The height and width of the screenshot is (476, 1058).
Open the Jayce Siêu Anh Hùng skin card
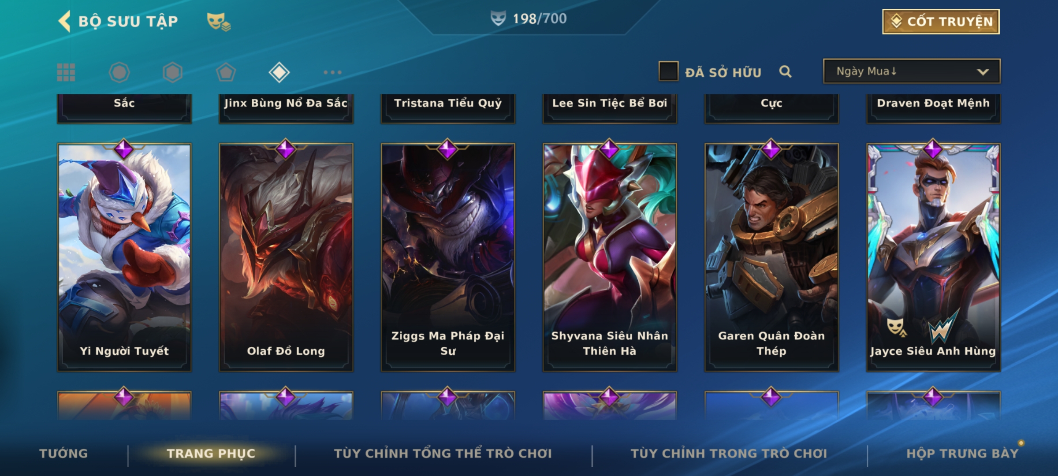click(x=933, y=257)
